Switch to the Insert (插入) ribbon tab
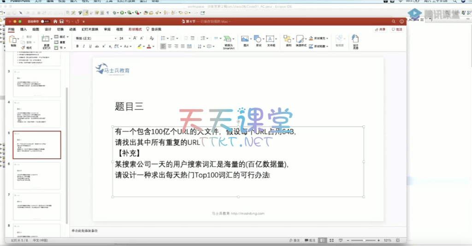Screen dimensions: 472x246 [23, 29]
